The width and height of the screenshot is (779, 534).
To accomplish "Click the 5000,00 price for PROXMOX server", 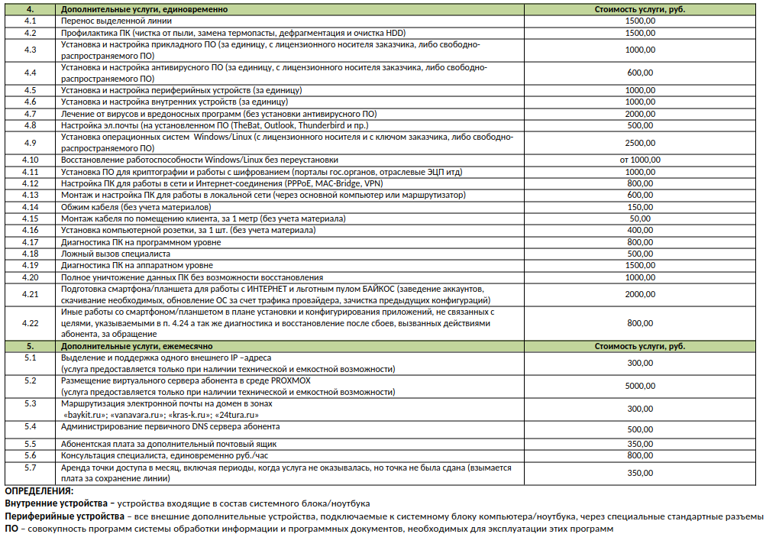I will [640, 386].
